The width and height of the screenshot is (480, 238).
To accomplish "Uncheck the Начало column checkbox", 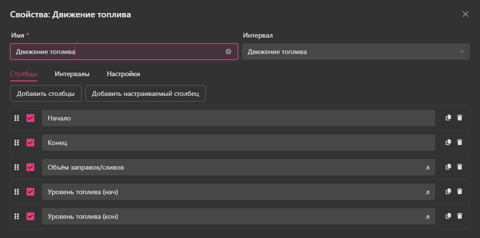I will click(30, 118).
